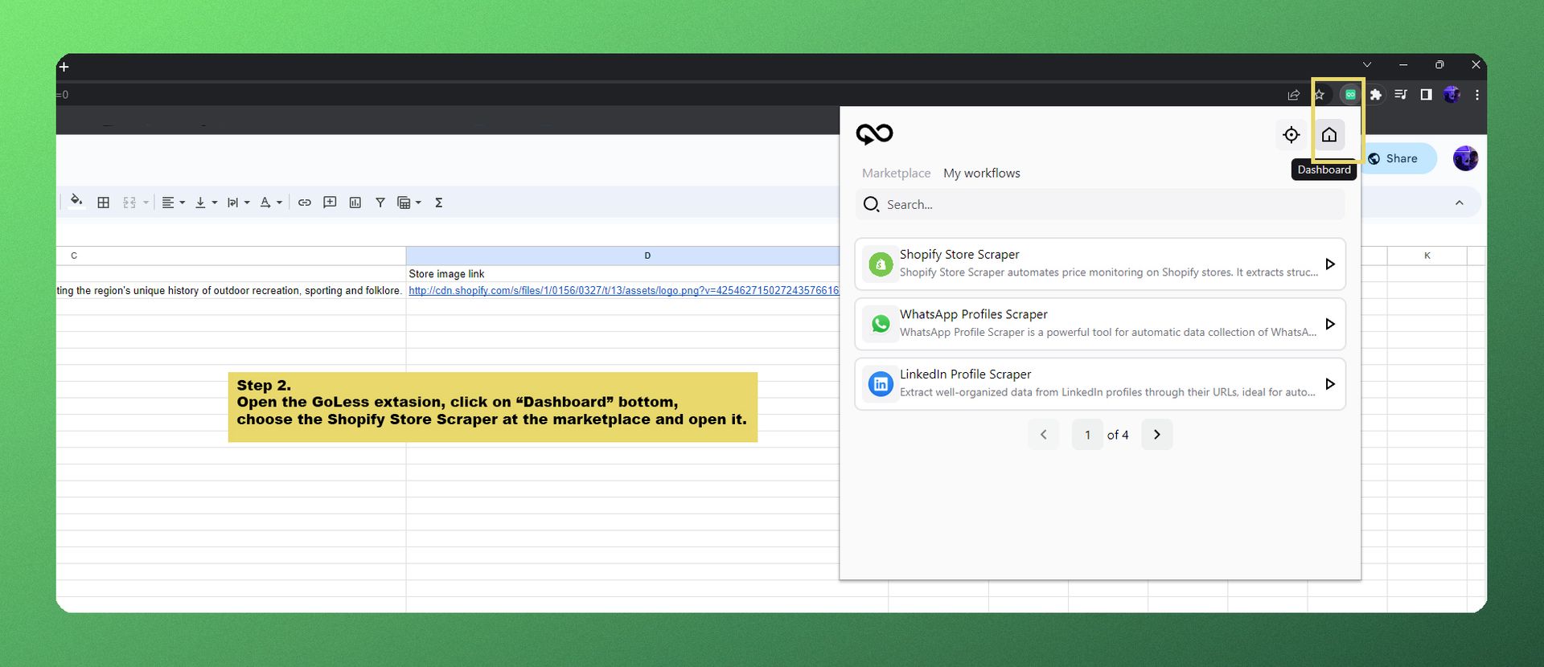Go to the next marketplace page
Screen dimensions: 1544x667
(x=1157, y=435)
